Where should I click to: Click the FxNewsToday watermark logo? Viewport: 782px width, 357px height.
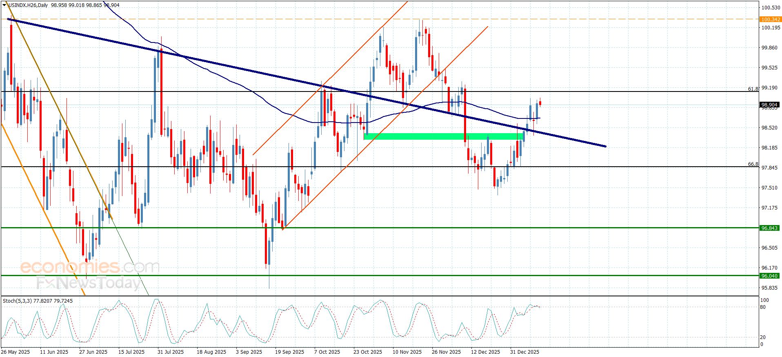(x=88, y=283)
